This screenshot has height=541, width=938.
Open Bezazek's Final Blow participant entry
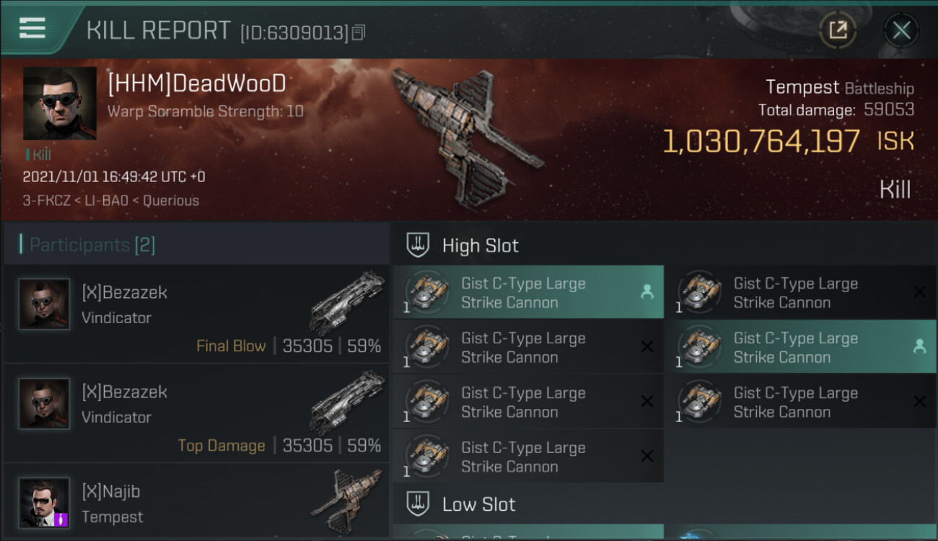196,314
